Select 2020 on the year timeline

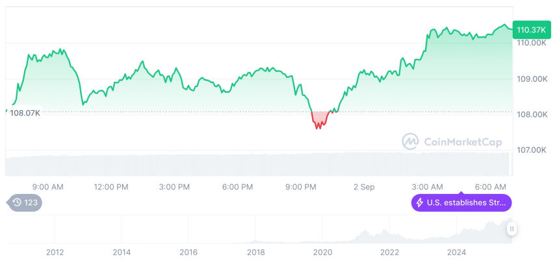322,252
